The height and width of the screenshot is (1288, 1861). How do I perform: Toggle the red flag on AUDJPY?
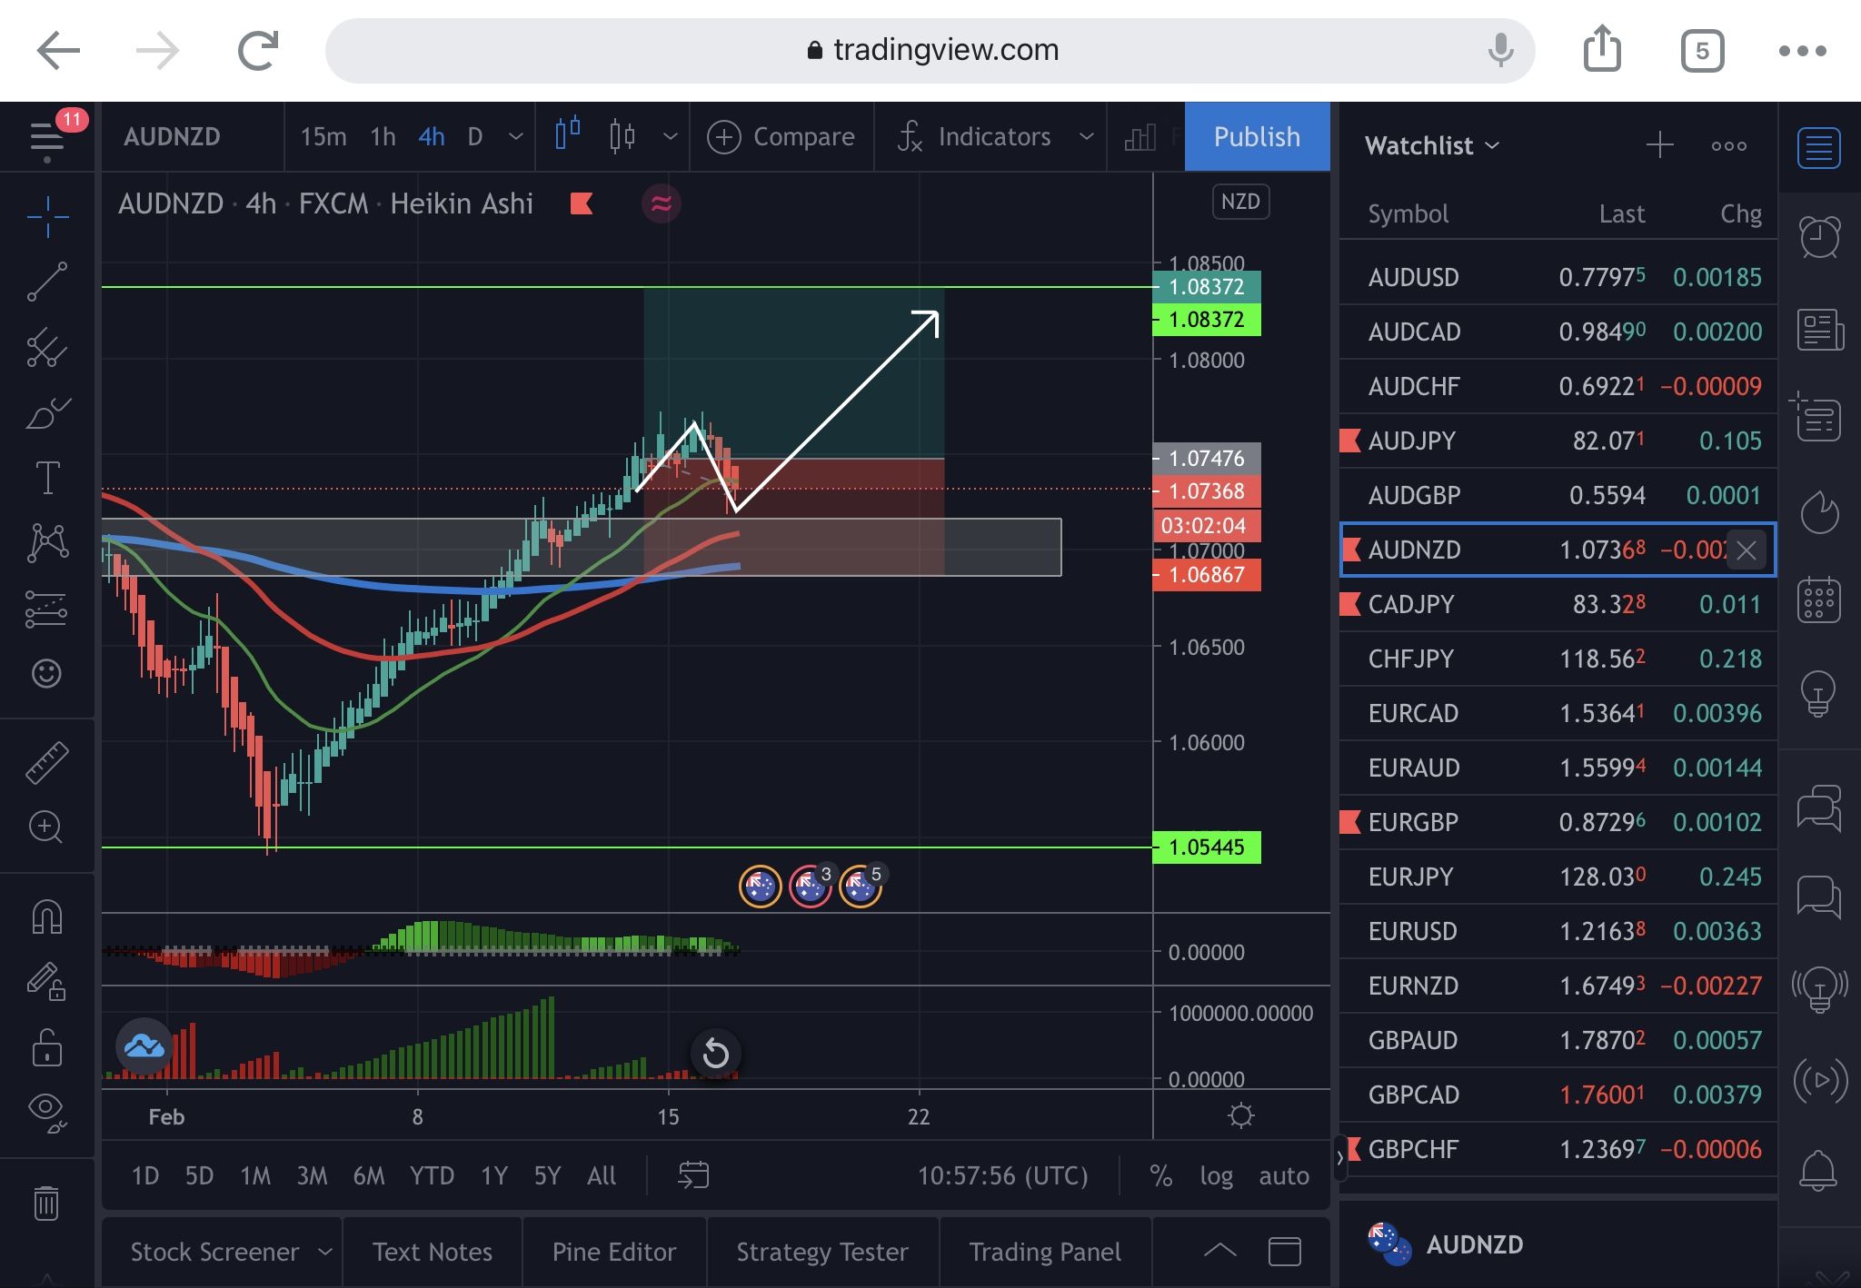[x=1350, y=441]
